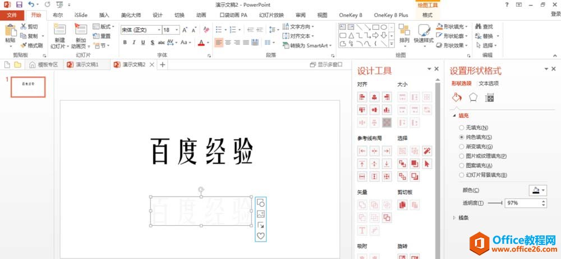Switch to Text Options (文本选项) in the pane

488,83
